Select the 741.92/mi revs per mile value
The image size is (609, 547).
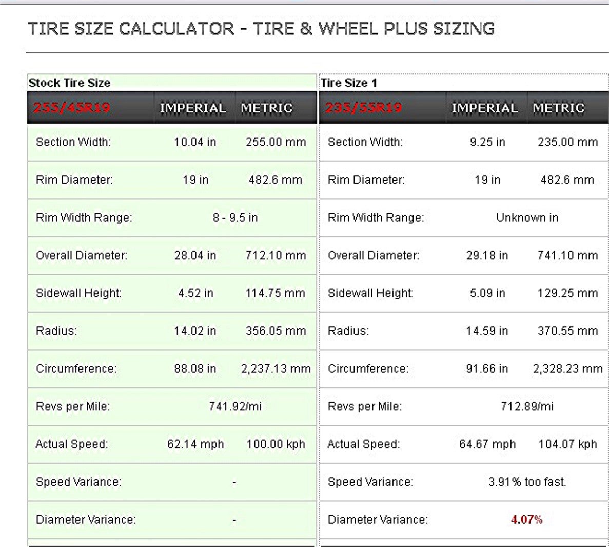click(x=235, y=406)
